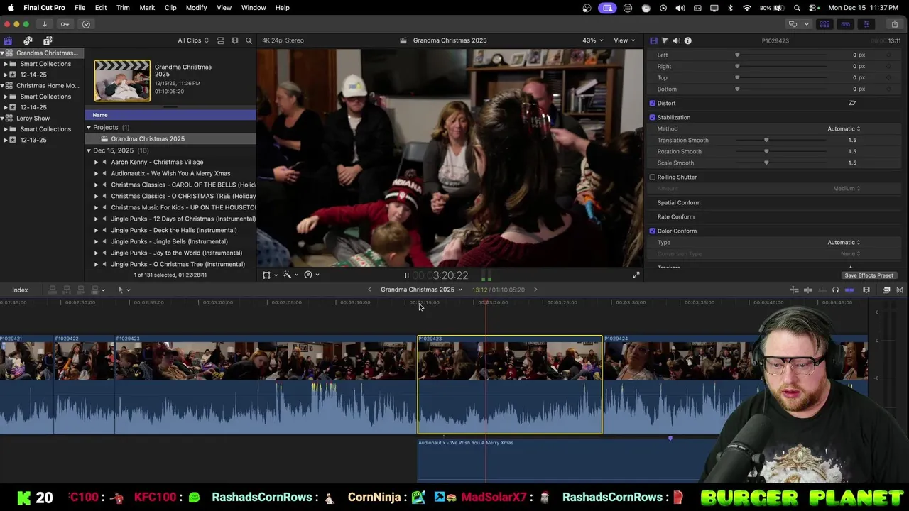Enter viewer full screen mode

coord(636,275)
